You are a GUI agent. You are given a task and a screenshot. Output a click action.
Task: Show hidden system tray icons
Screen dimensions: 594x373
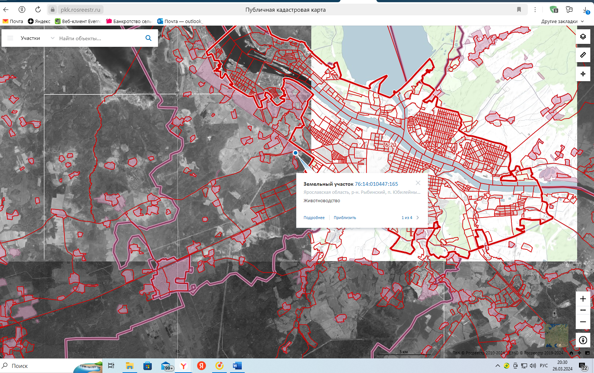497,366
